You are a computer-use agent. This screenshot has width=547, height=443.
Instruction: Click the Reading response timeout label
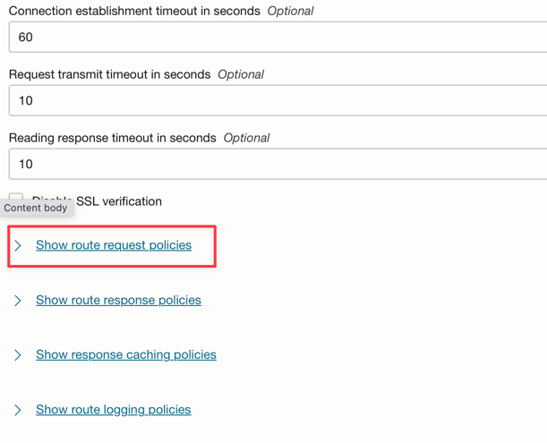click(x=112, y=138)
